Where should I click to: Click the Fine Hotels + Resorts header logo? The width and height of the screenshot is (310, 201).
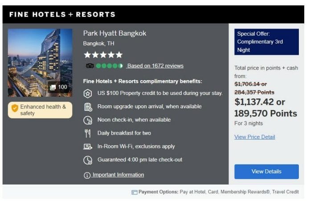pyautogui.click(x=62, y=14)
